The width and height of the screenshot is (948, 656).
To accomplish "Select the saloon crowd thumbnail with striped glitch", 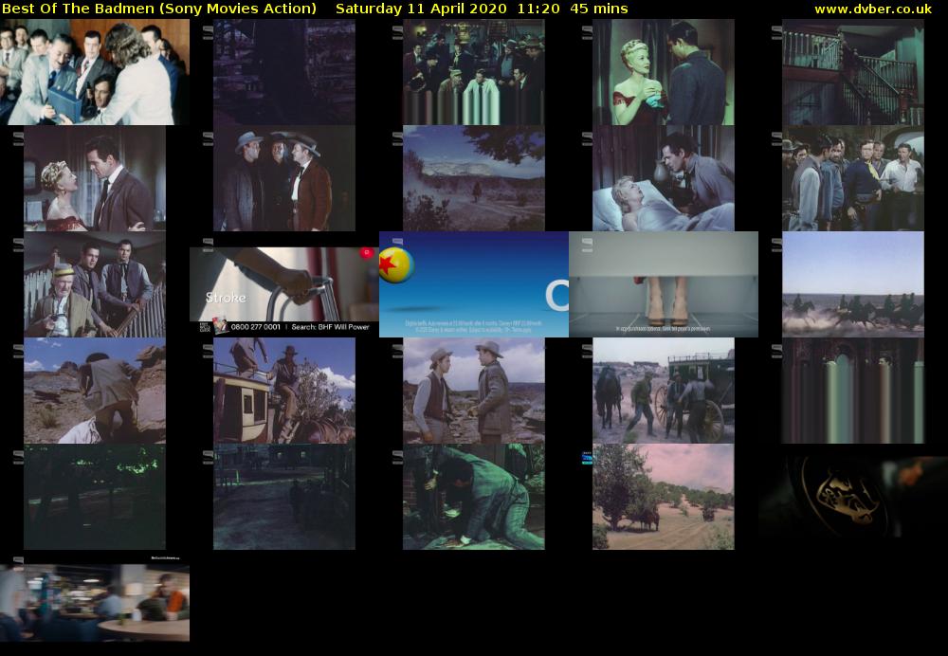I will (x=474, y=72).
